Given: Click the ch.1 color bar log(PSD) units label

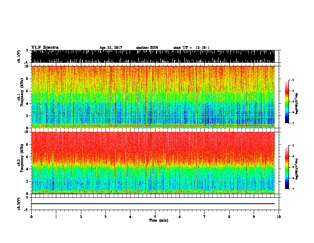Looking at the screenshot, I should click(297, 103).
